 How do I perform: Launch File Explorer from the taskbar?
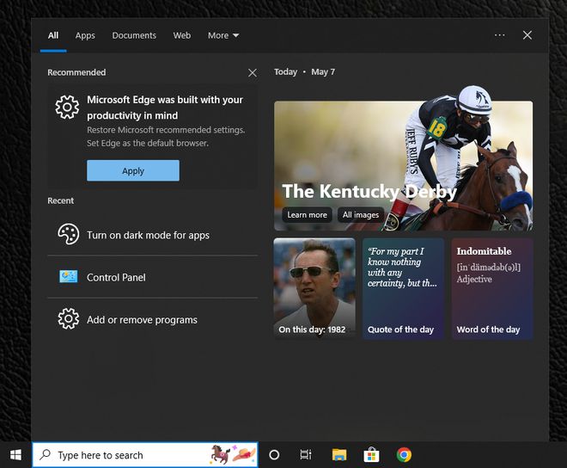[339, 455]
